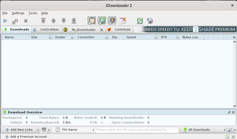
Task: Toggle silent mode button with red X
Action: click(122, 21)
